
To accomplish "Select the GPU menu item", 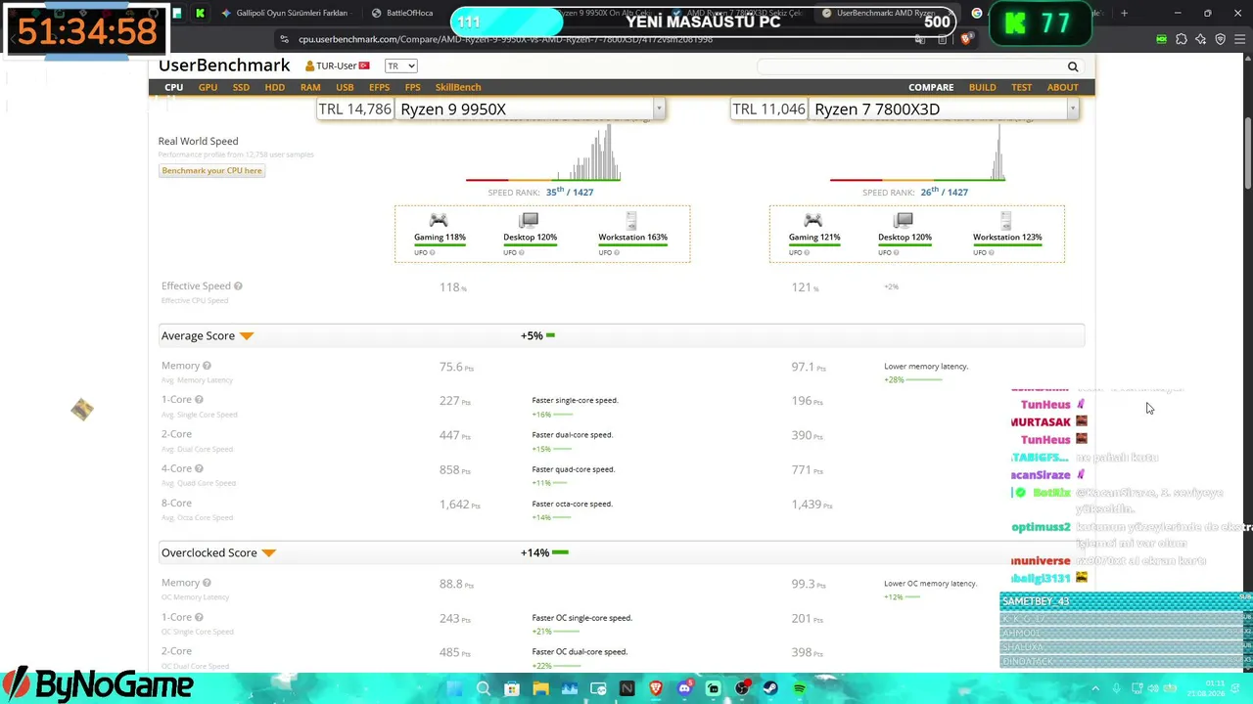I will tap(208, 87).
